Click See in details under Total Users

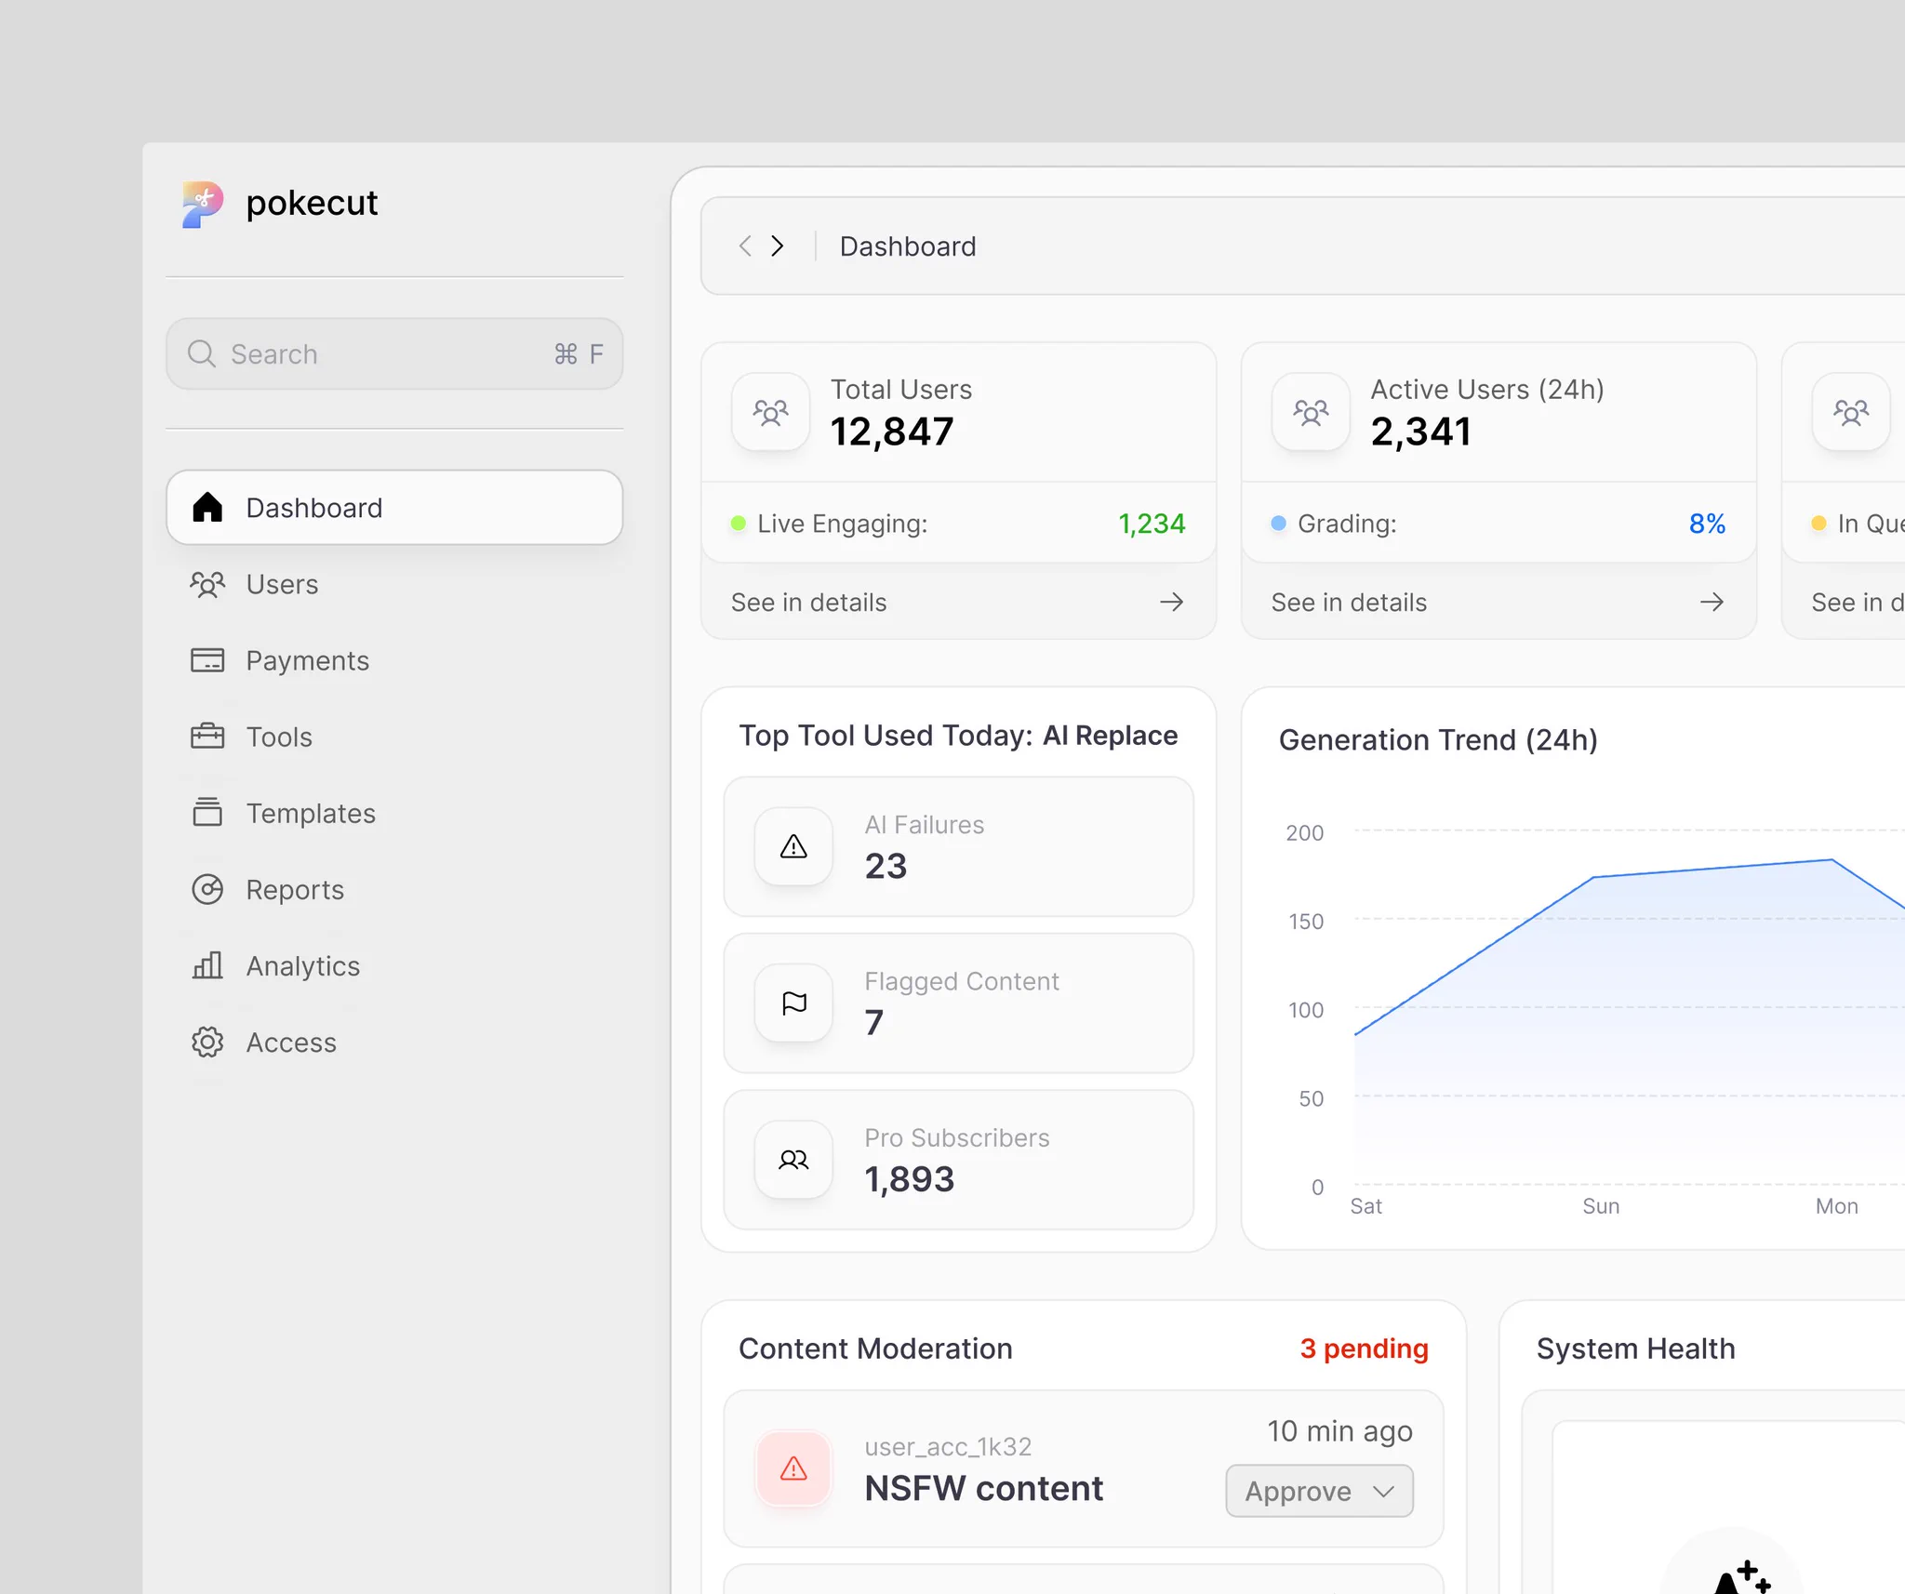[808, 602]
